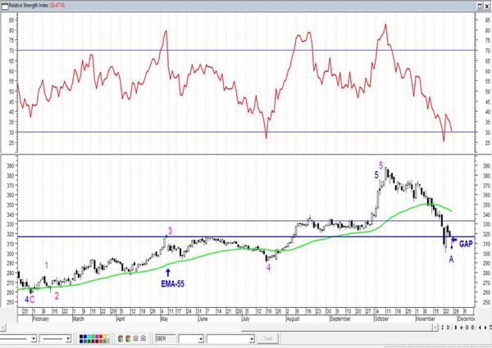Screen dimensions: 492x348
Task: Expand the wide dropdown left of Trade button
Action: coord(252,339)
